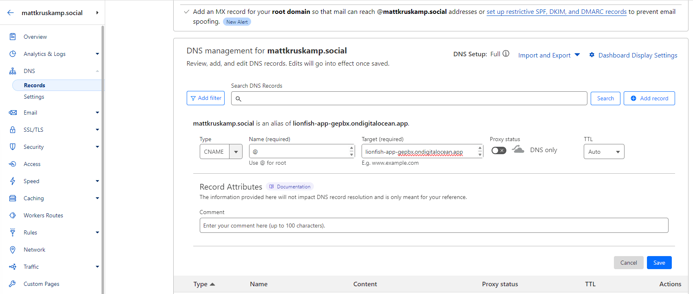Select Settings under DNS
Screen dimensions: 693x294
coord(34,97)
